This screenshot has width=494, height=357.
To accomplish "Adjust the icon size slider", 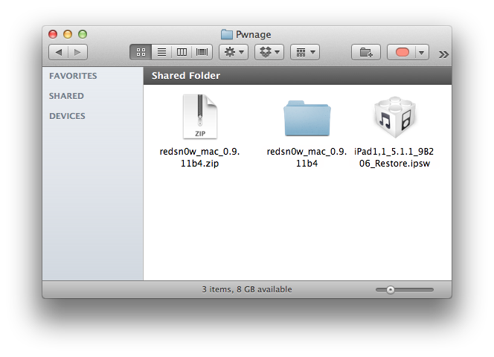I will click(391, 289).
